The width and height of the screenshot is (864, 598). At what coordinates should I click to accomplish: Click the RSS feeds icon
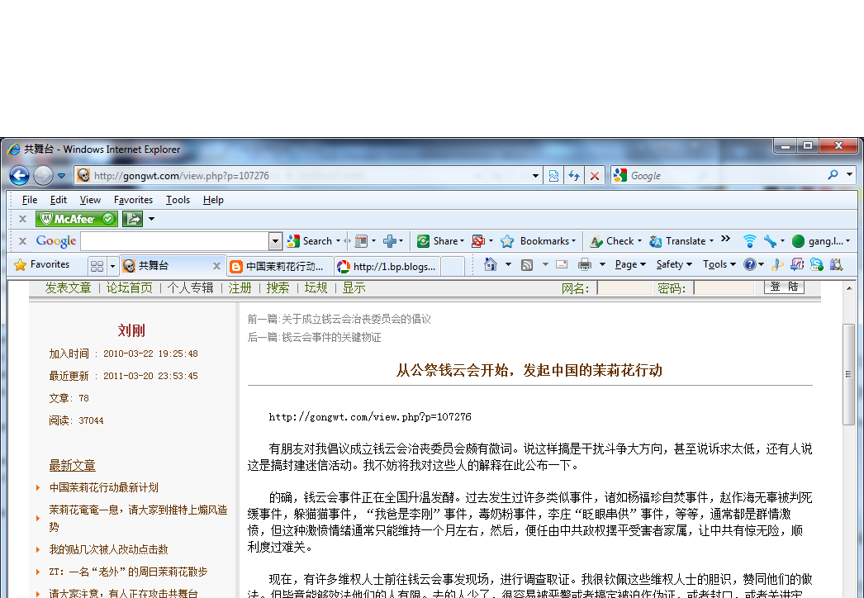click(x=527, y=265)
